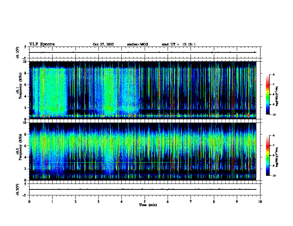
Task: Click the 'VLF Spectra' title text
Action: pos(42,44)
